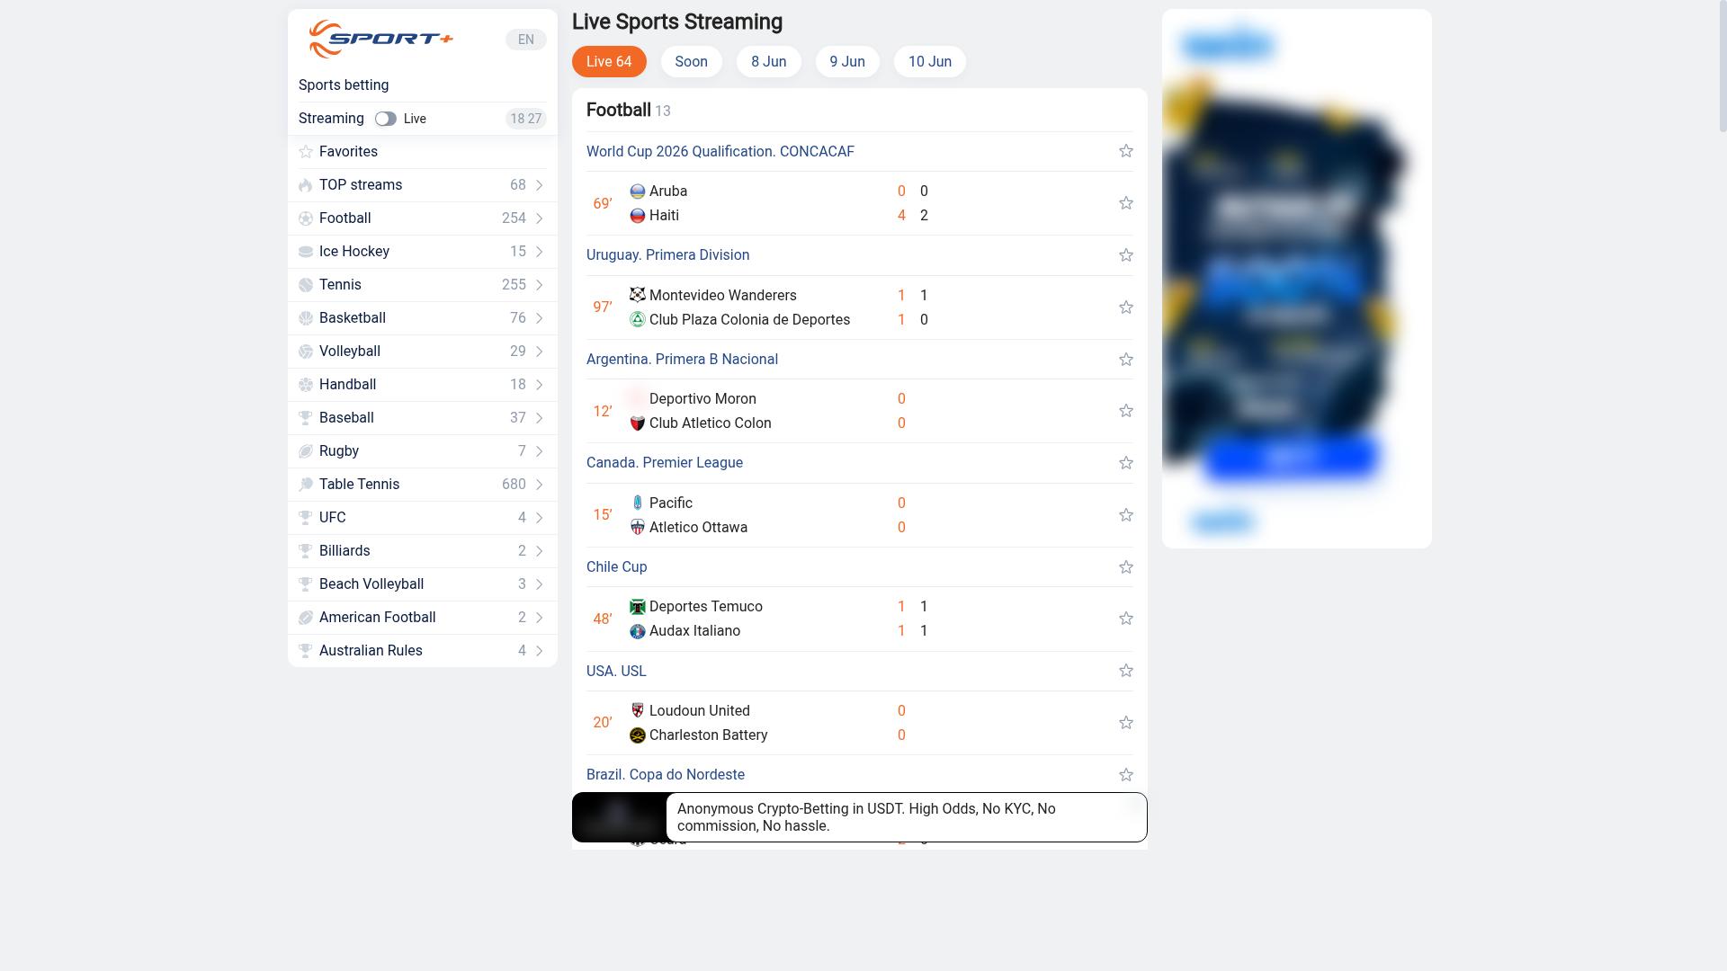Favorite the Loudoun United match star
The height and width of the screenshot is (971, 1727).
point(1125,723)
